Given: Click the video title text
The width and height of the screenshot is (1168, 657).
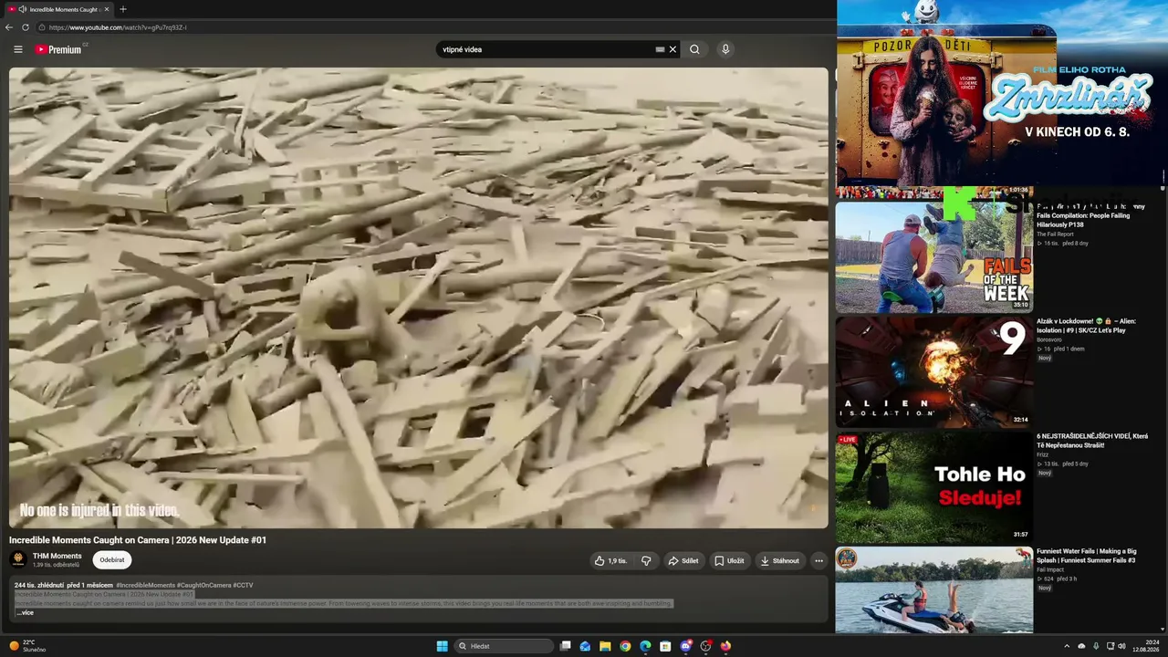Looking at the screenshot, I should click(x=138, y=540).
